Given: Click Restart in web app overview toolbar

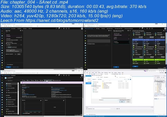Looking at the screenshot, I should tap(37, 80).
